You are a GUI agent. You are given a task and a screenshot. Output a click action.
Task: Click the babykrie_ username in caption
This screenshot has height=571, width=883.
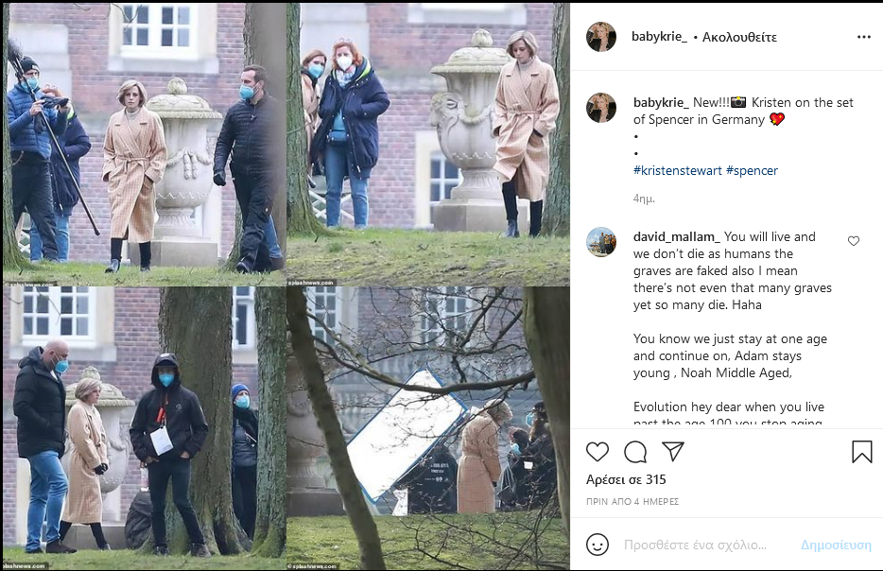click(x=661, y=102)
